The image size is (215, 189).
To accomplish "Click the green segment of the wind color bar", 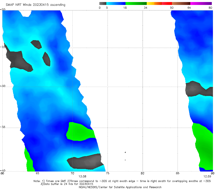I will pyautogui.click(x=136, y=3).
